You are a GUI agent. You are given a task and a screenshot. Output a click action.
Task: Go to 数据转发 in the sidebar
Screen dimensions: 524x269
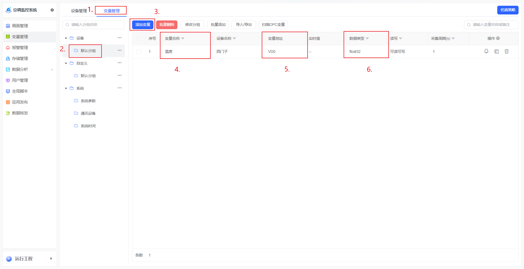20,113
